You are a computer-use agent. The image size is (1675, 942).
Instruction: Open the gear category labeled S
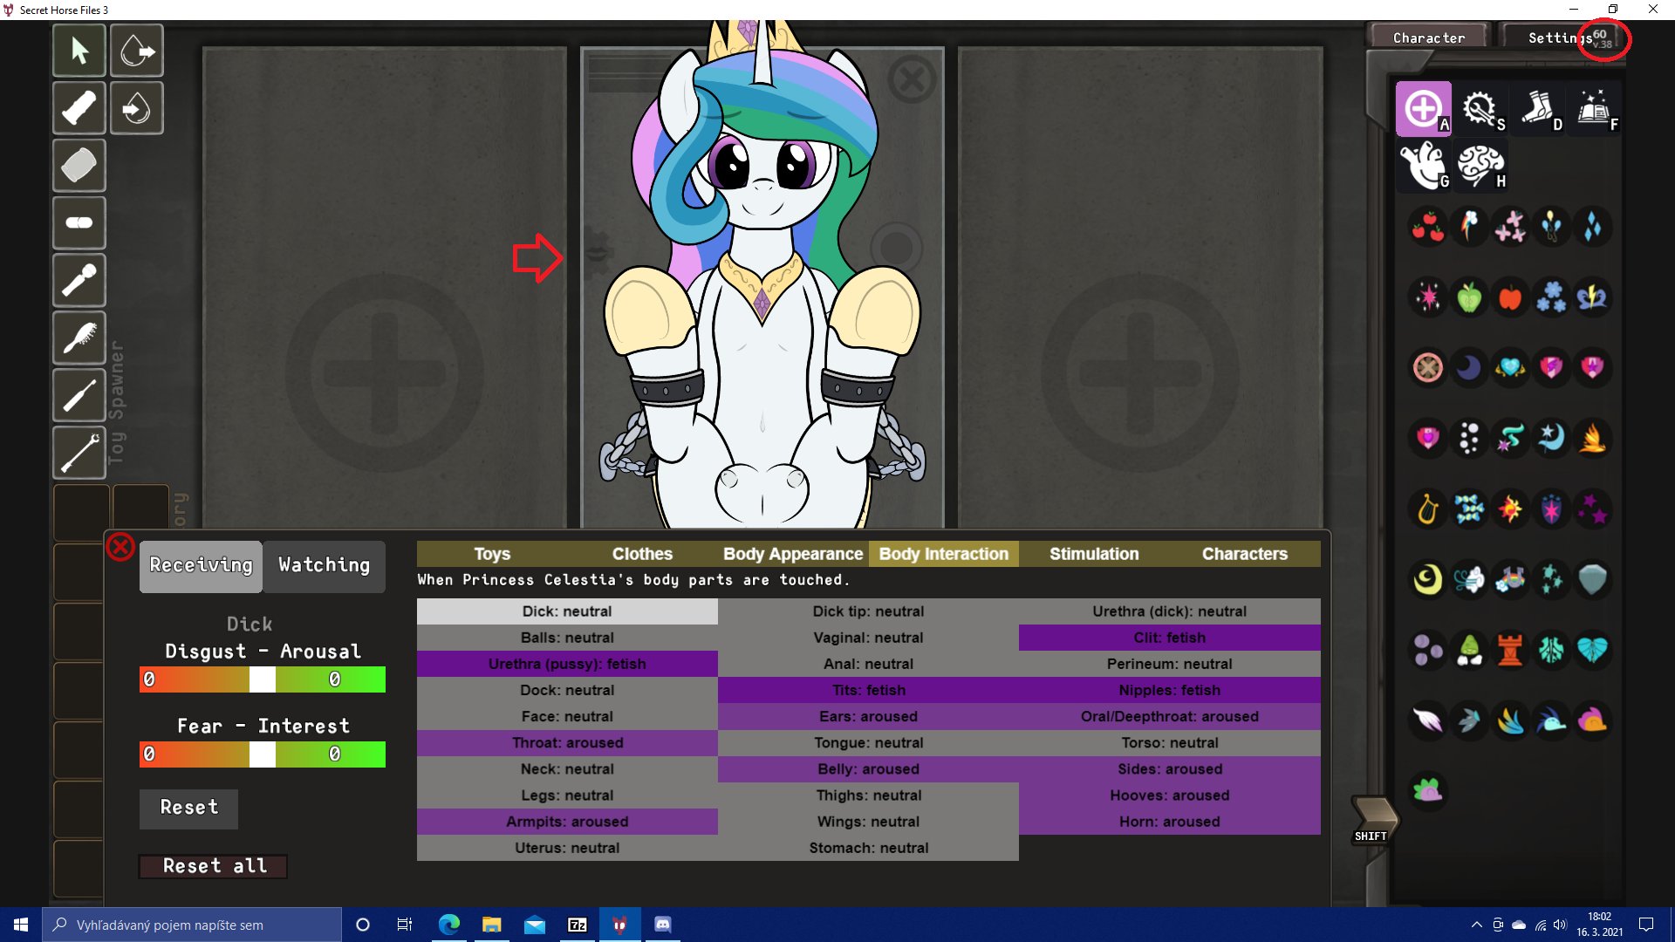(x=1480, y=109)
